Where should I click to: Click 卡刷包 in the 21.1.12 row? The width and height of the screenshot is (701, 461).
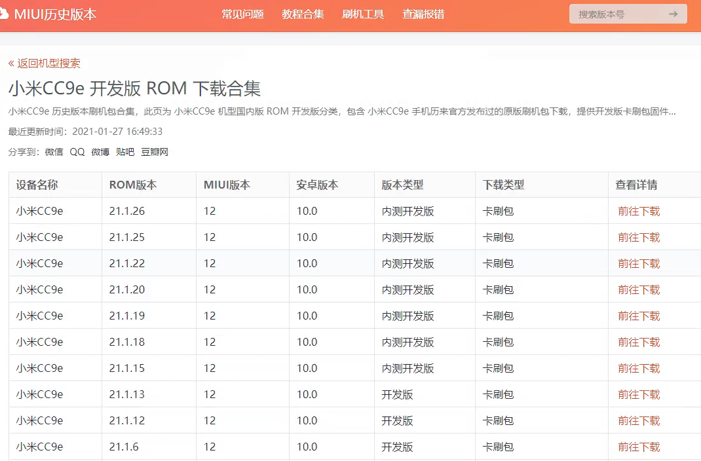coord(498,421)
